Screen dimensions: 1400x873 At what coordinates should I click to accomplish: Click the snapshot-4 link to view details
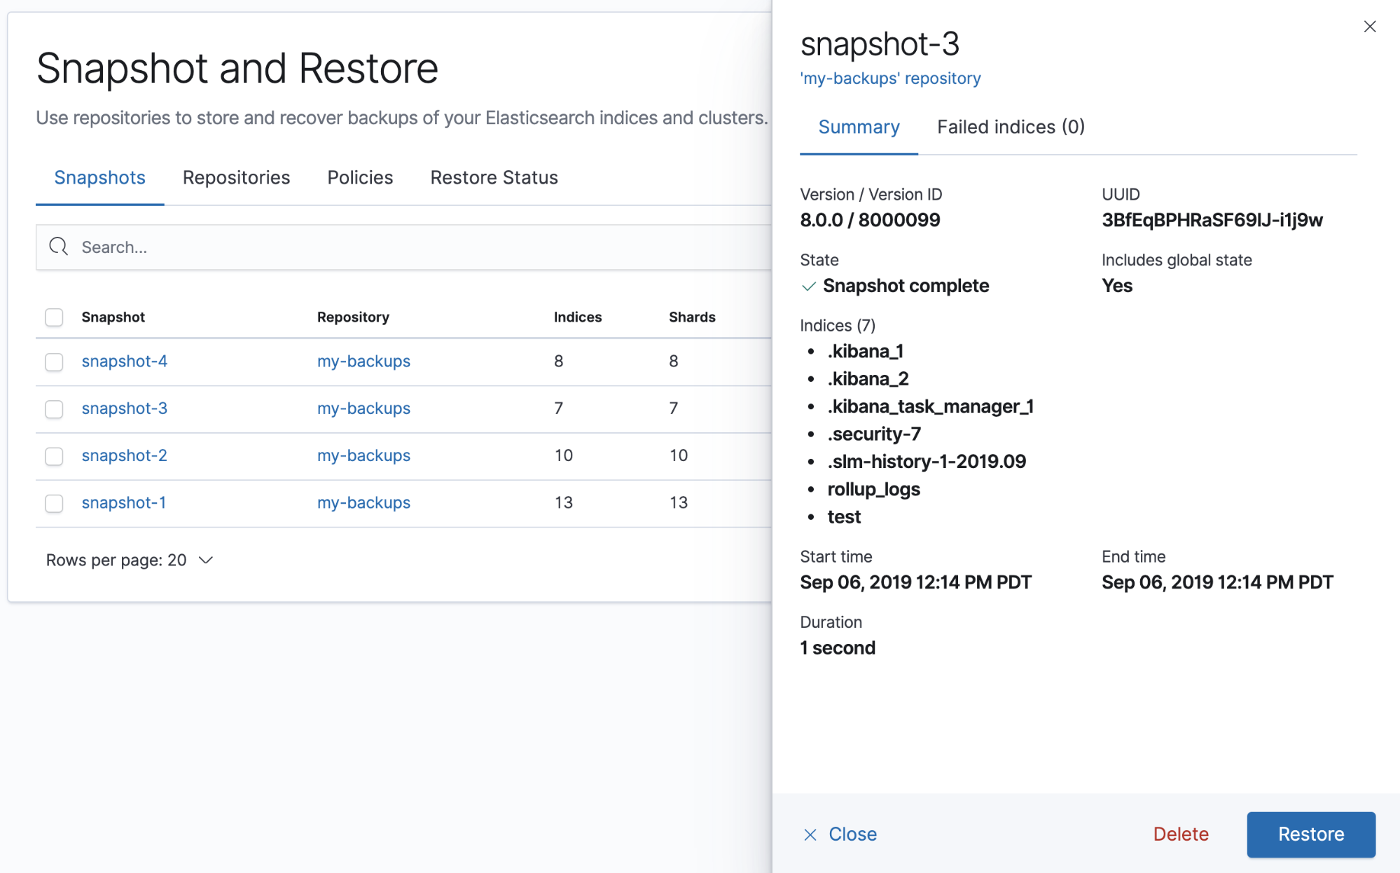pos(125,360)
